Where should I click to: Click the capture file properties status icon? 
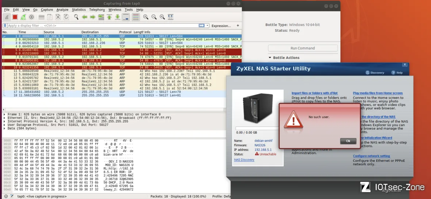point(12,196)
